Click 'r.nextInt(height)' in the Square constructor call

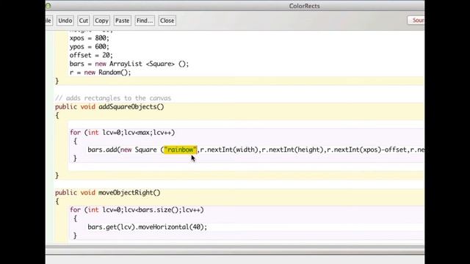click(x=292, y=150)
